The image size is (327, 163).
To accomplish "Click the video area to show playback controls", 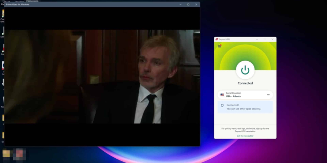I will point(102,77).
